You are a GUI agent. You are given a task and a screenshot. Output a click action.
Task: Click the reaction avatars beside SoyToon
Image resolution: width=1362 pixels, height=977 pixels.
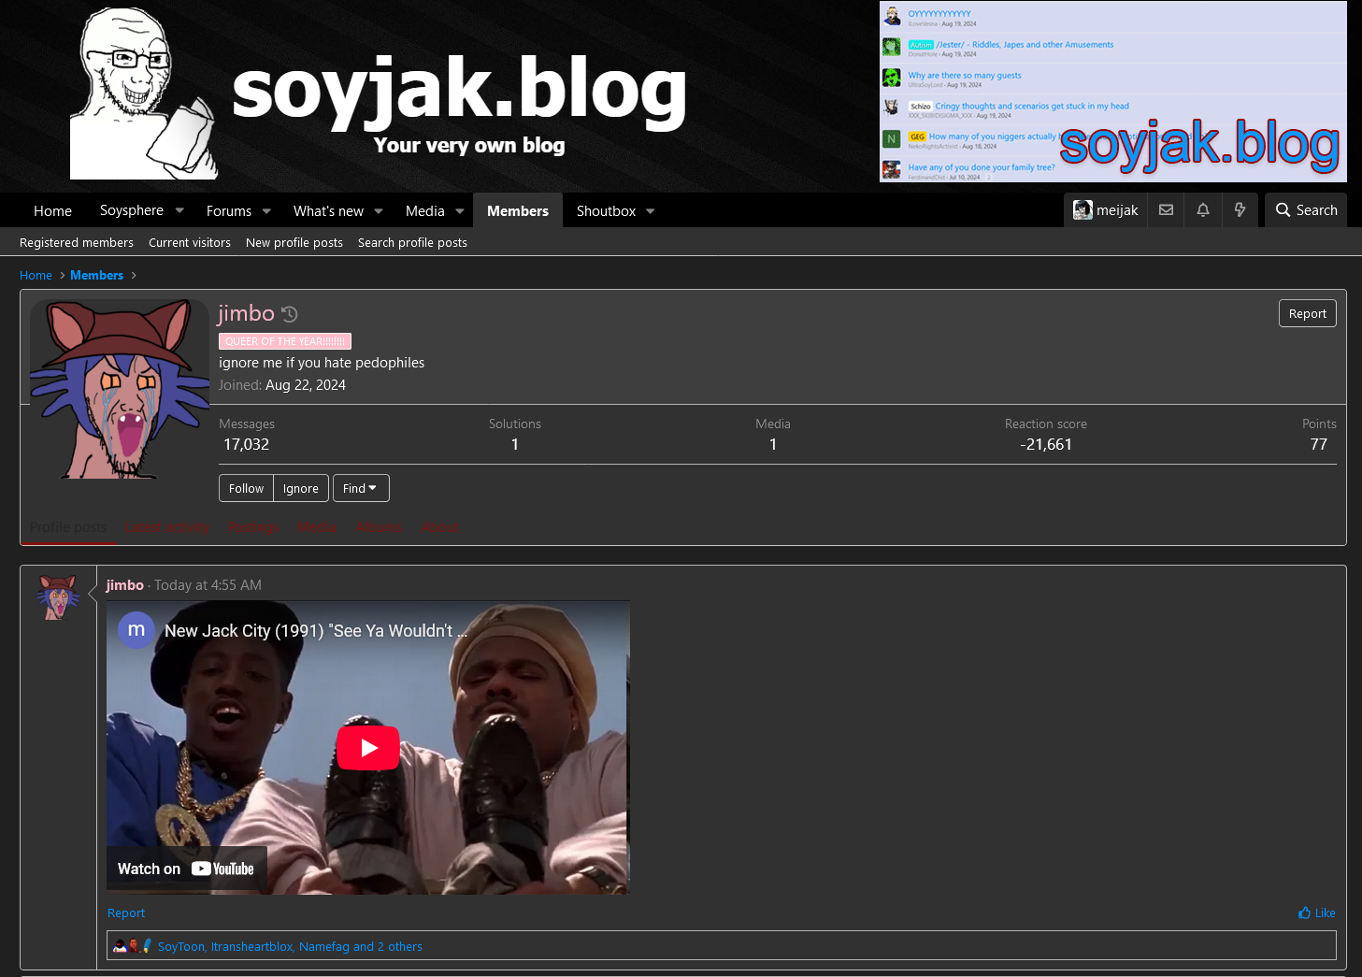(132, 946)
